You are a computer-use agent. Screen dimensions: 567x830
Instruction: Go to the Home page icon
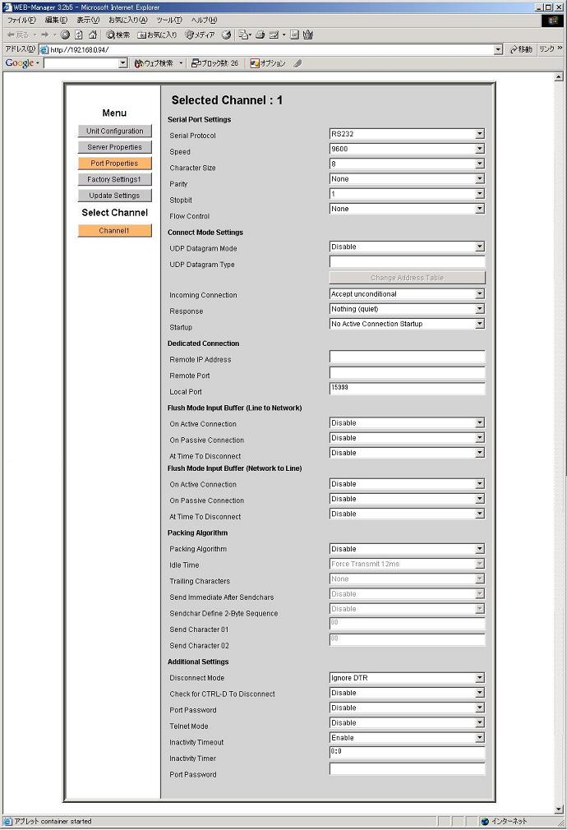click(93, 35)
